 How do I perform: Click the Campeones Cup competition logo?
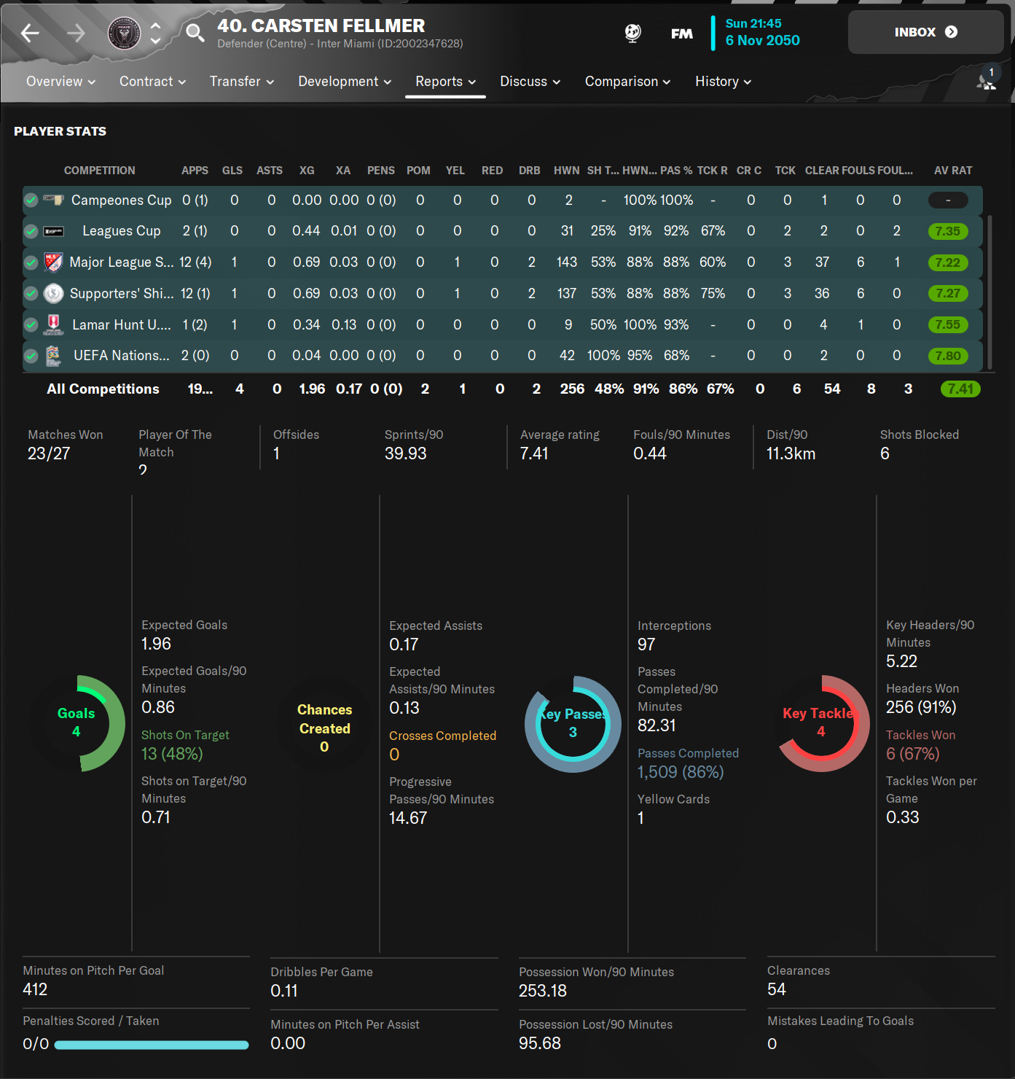click(53, 199)
